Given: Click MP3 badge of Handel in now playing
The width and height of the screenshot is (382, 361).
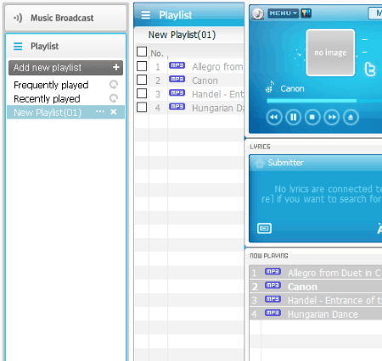Looking at the screenshot, I should [272, 299].
